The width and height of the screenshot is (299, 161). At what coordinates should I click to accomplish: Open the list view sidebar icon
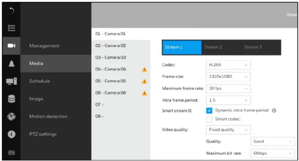[x=12, y=28]
